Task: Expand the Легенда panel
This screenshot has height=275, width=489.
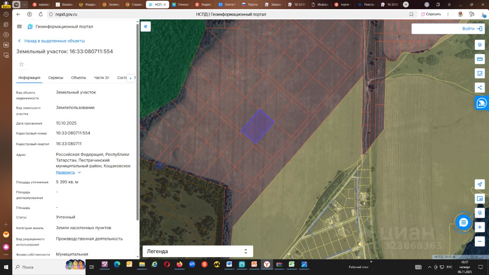Action: 198,251
